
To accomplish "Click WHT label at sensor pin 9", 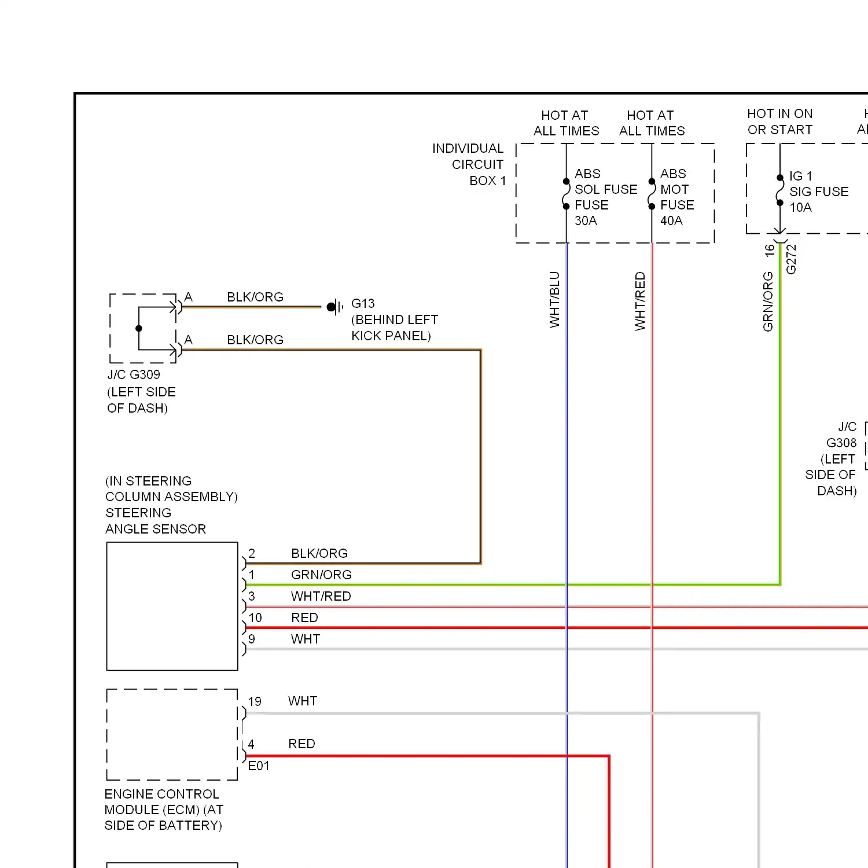I will coord(306,639).
